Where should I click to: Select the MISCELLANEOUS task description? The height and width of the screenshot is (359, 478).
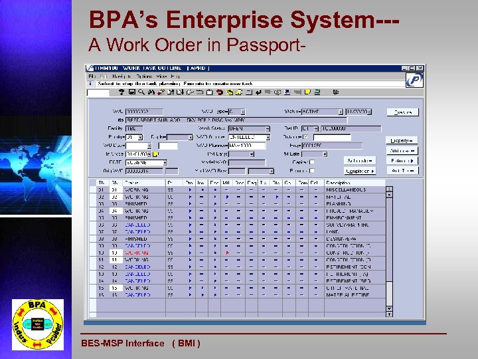tap(346, 190)
